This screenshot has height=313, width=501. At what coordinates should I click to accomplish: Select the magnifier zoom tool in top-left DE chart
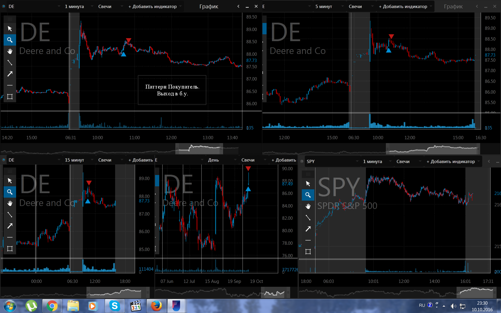coord(10,40)
